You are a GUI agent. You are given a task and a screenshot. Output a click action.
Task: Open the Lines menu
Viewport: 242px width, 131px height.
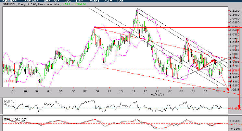[80, 1]
